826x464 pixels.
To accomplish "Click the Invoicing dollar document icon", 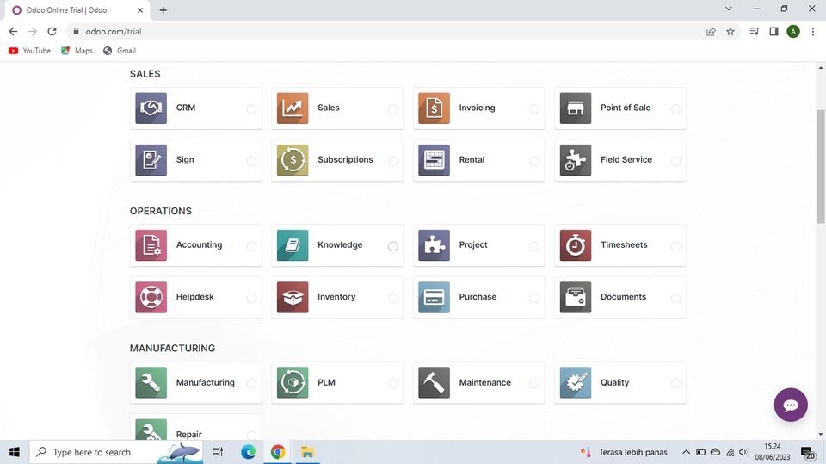I will [x=434, y=108].
